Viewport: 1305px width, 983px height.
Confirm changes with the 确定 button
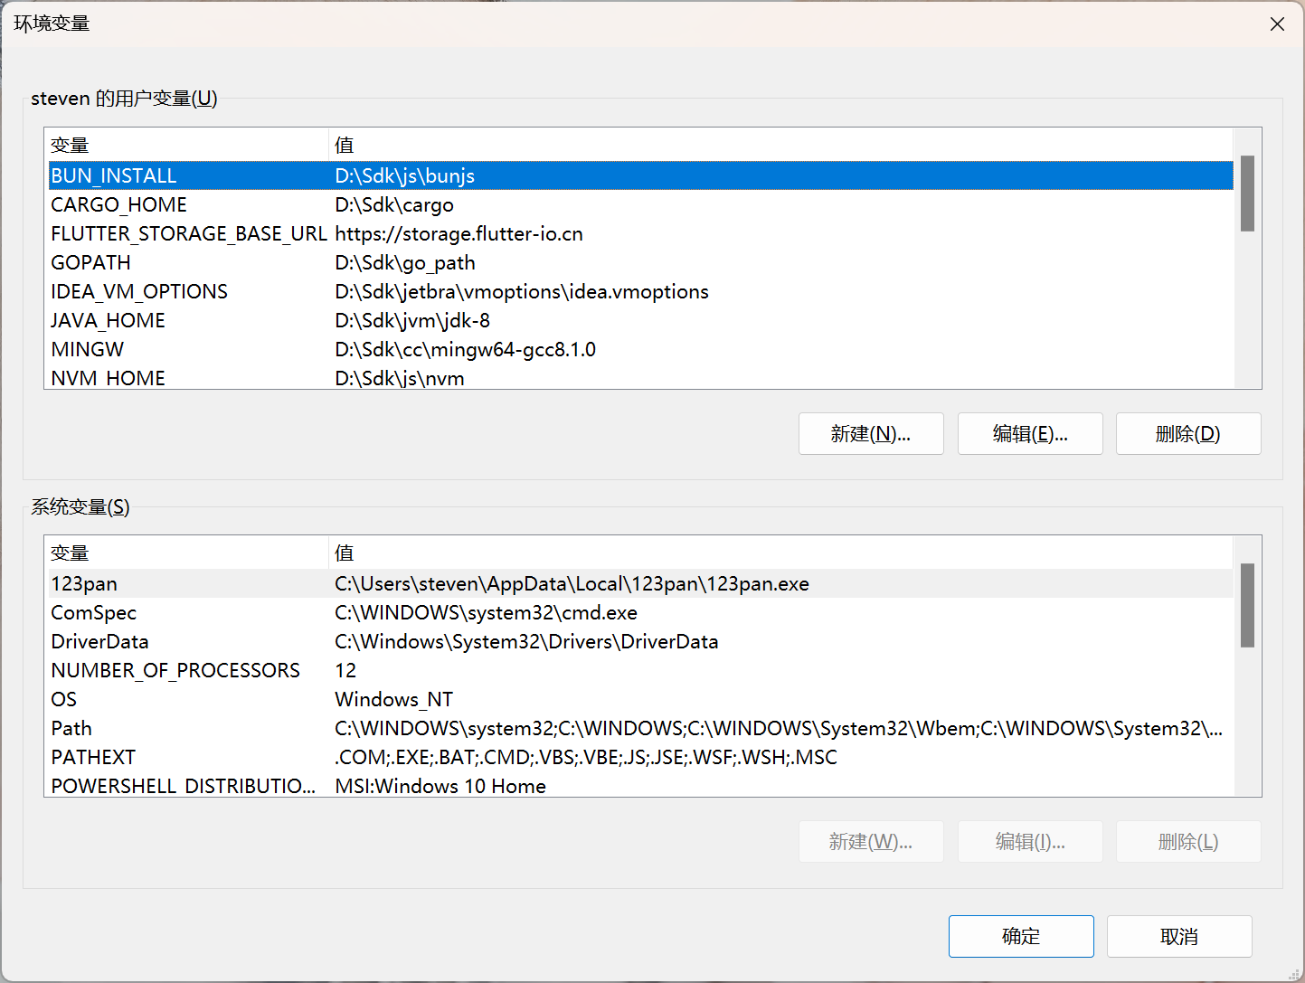click(x=1020, y=936)
